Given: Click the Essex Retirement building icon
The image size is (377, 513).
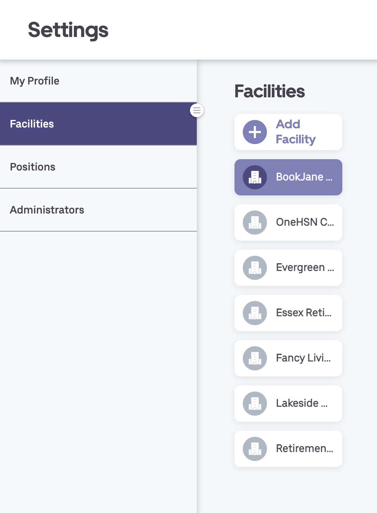Looking at the screenshot, I should [254, 313].
